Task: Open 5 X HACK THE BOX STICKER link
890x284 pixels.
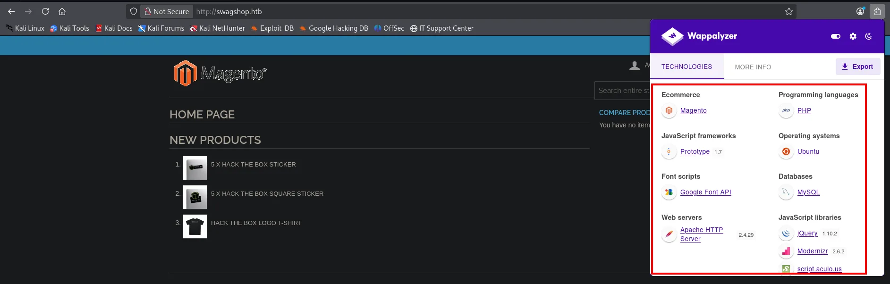Action: click(x=254, y=165)
